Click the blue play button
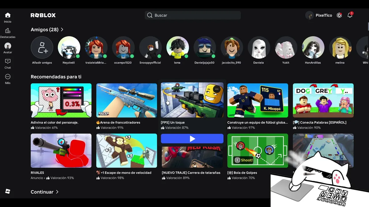Viewport: 369px width, 207px height. tap(192, 139)
